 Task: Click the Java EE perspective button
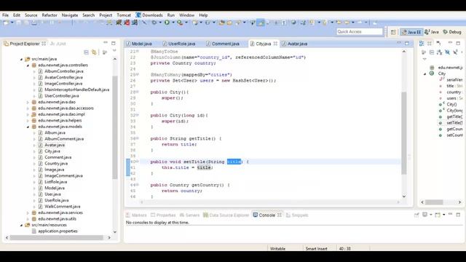pos(411,32)
